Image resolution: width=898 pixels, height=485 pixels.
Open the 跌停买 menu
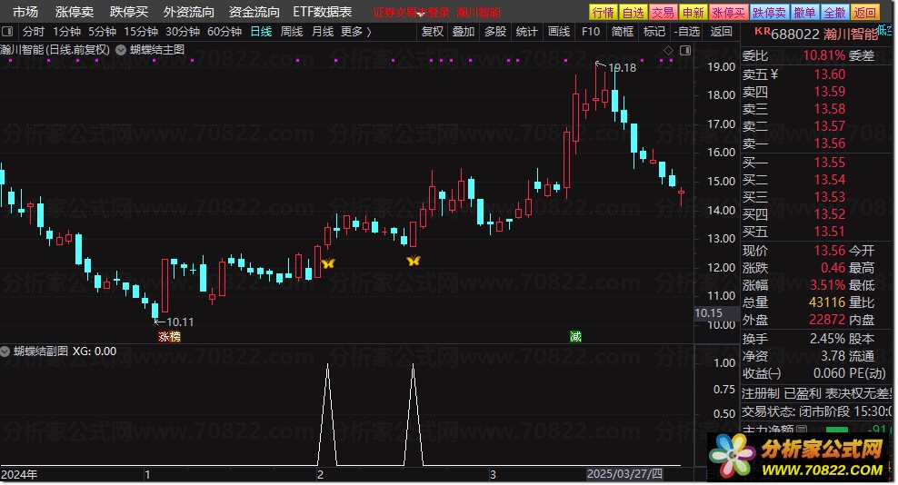(129, 12)
